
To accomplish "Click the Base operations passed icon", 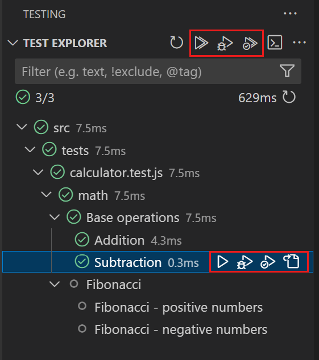I will click(73, 217).
